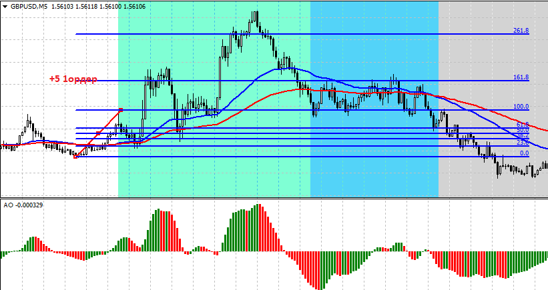
Task: Select red trendline lower start handle at 0.0
Action: click(75, 157)
